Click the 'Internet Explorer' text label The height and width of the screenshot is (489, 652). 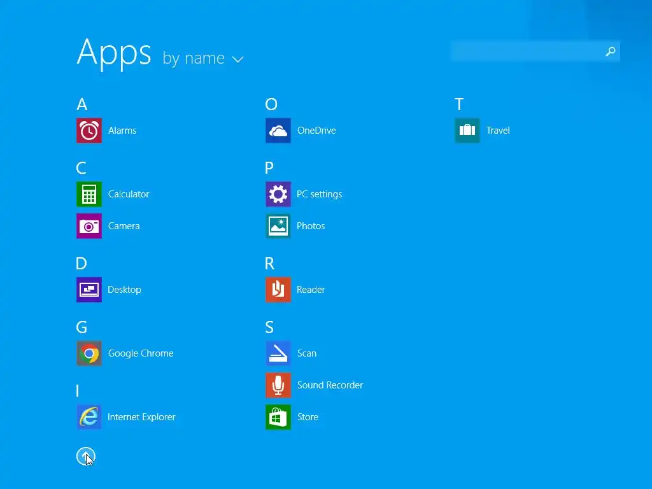pyautogui.click(x=141, y=417)
